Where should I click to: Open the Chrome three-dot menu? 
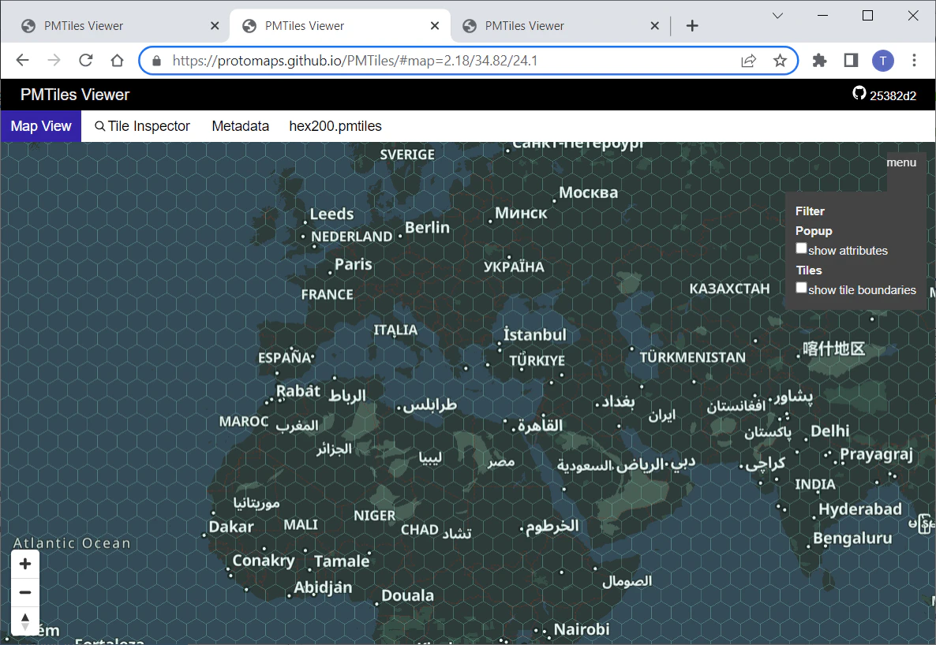coord(914,60)
